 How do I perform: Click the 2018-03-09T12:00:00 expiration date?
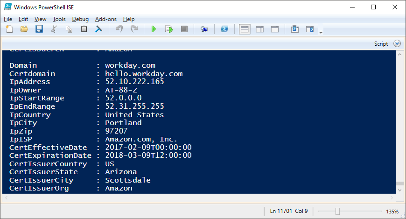[148, 155]
